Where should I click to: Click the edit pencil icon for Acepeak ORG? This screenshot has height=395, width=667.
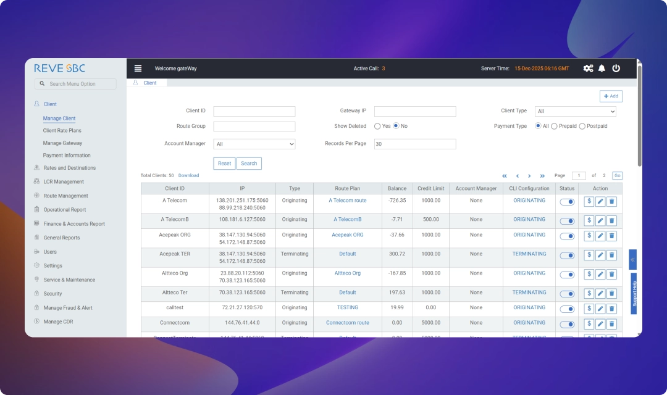(x=600, y=236)
